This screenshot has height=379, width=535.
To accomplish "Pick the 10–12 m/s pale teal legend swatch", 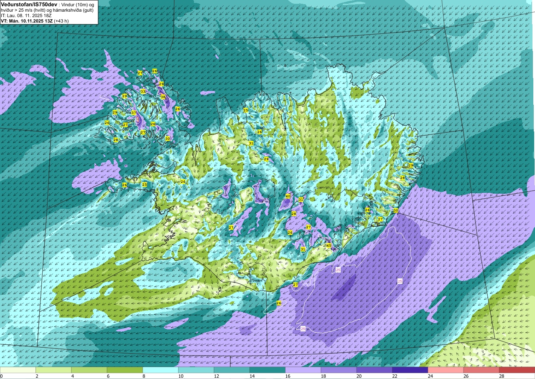I will (196, 370).
